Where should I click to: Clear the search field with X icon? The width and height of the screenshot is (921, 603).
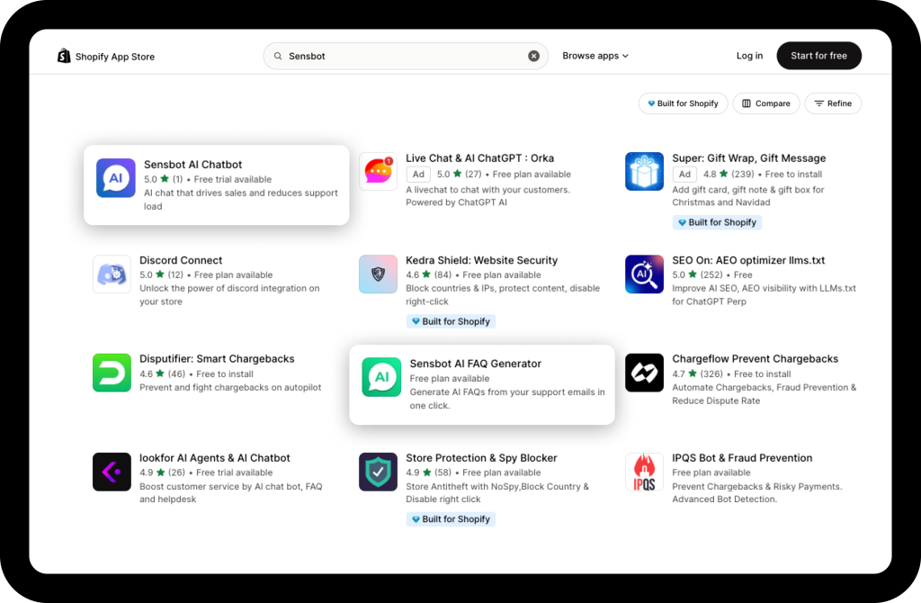coord(533,56)
